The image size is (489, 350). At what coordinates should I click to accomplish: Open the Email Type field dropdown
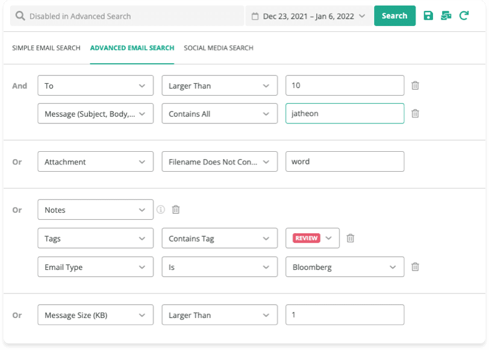[x=95, y=267]
